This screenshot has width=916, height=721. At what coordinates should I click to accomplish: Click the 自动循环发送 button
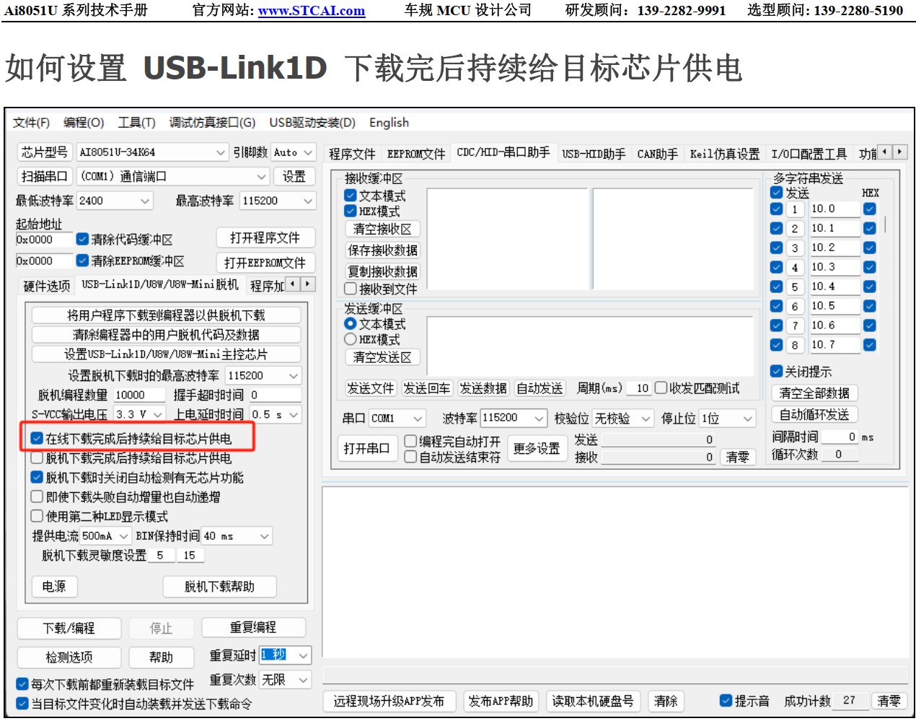tap(814, 414)
